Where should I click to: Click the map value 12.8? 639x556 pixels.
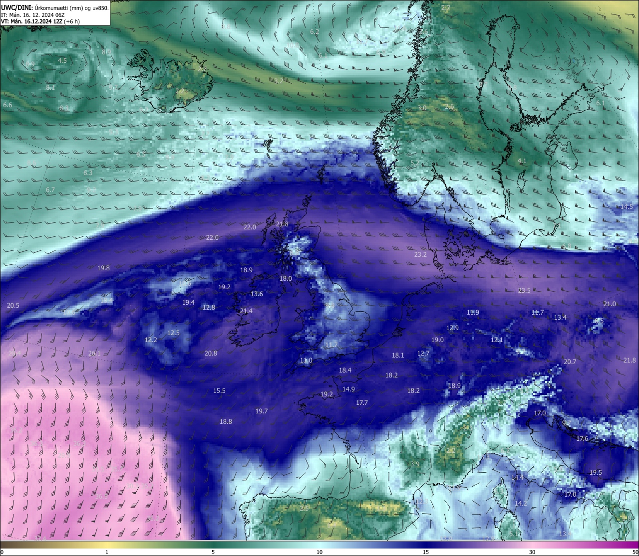pyautogui.click(x=209, y=307)
